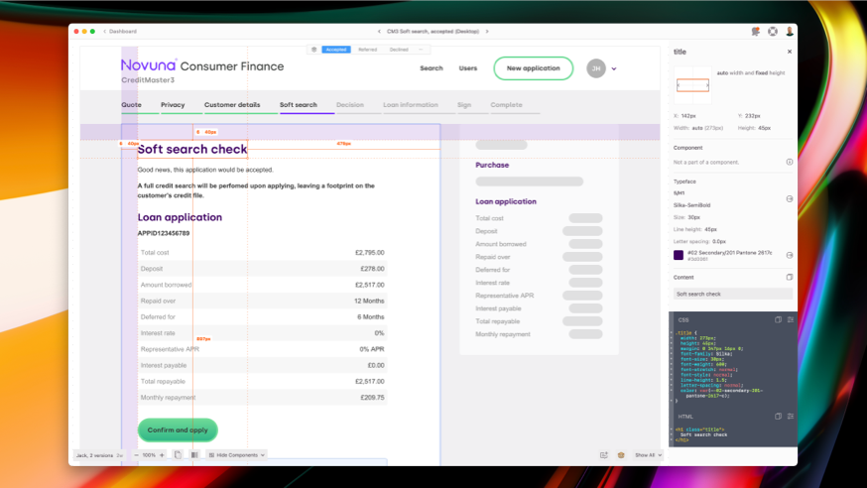Switch to the Declined screen variant
The image size is (867, 488).
398,49
